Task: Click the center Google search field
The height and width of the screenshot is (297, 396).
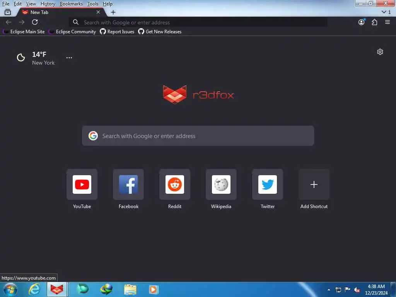Action: [x=198, y=136]
